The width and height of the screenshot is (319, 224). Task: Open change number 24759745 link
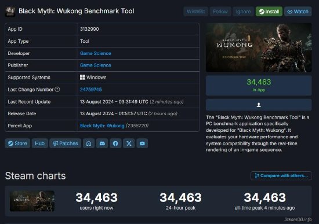(x=90, y=90)
